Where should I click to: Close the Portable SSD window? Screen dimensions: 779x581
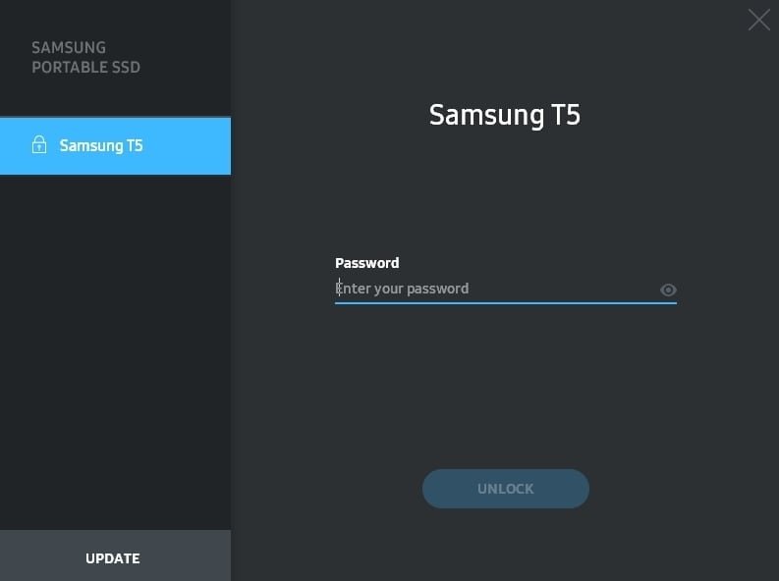[x=758, y=20]
